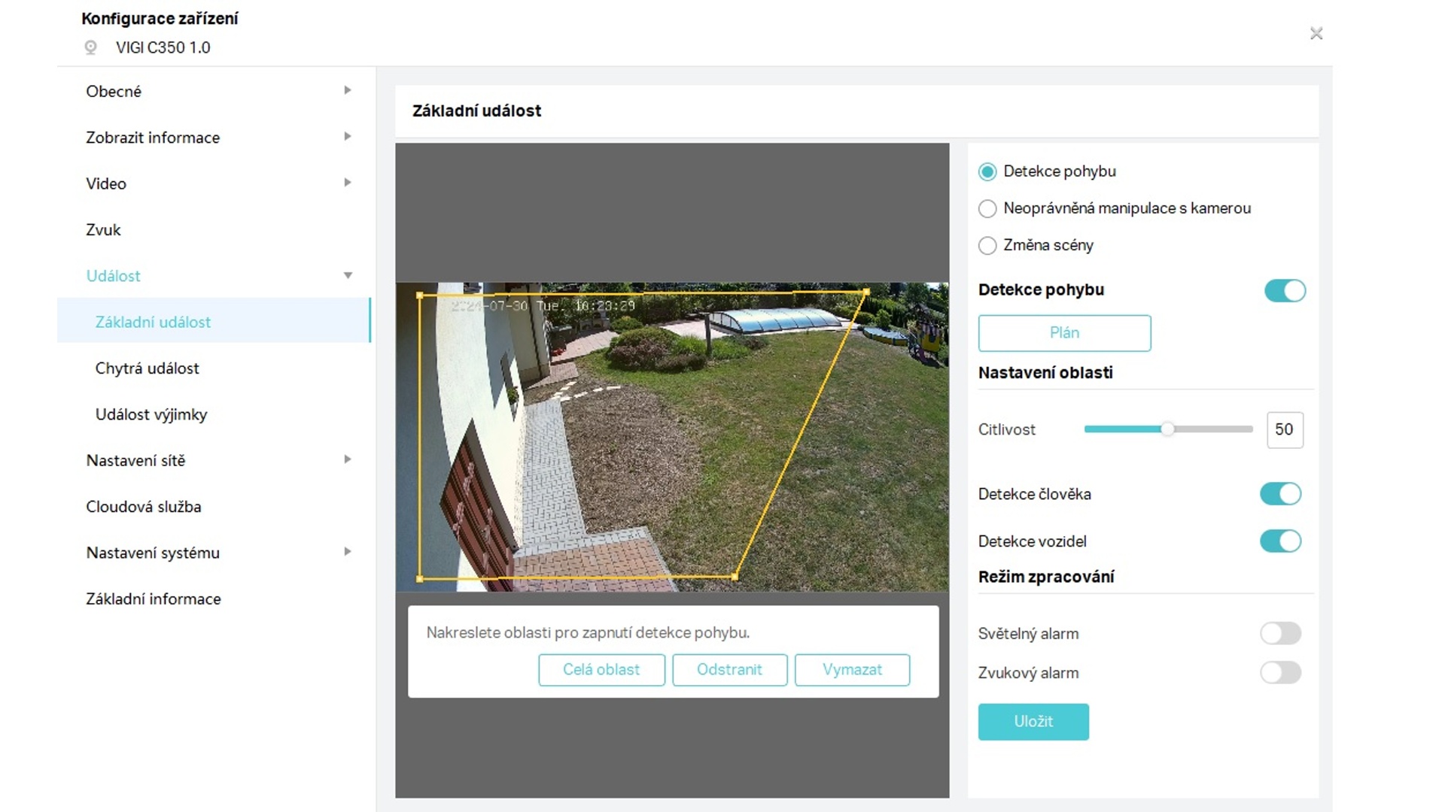Turn off Detekce člověka toggle
Image resolution: width=1445 pixels, height=812 pixels.
click(x=1280, y=494)
